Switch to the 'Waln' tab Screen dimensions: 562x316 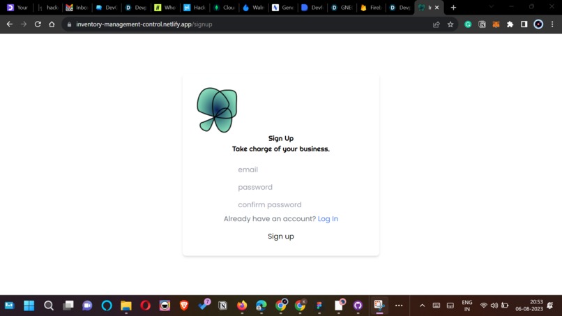click(x=253, y=8)
